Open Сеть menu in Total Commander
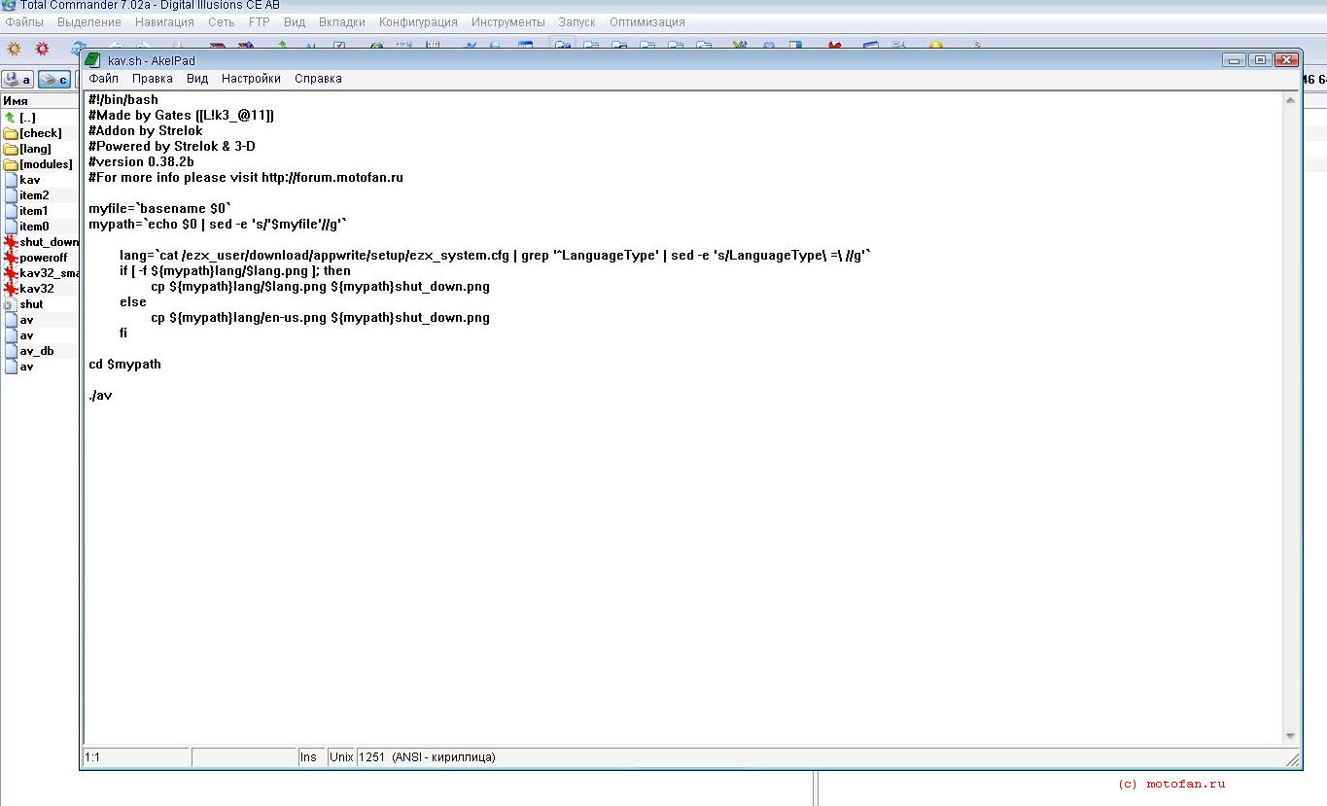This screenshot has width=1327, height=806. click(221, 21)
